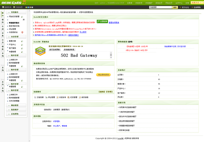Open 普通文章 in the sidebar

tap(12, 41)
